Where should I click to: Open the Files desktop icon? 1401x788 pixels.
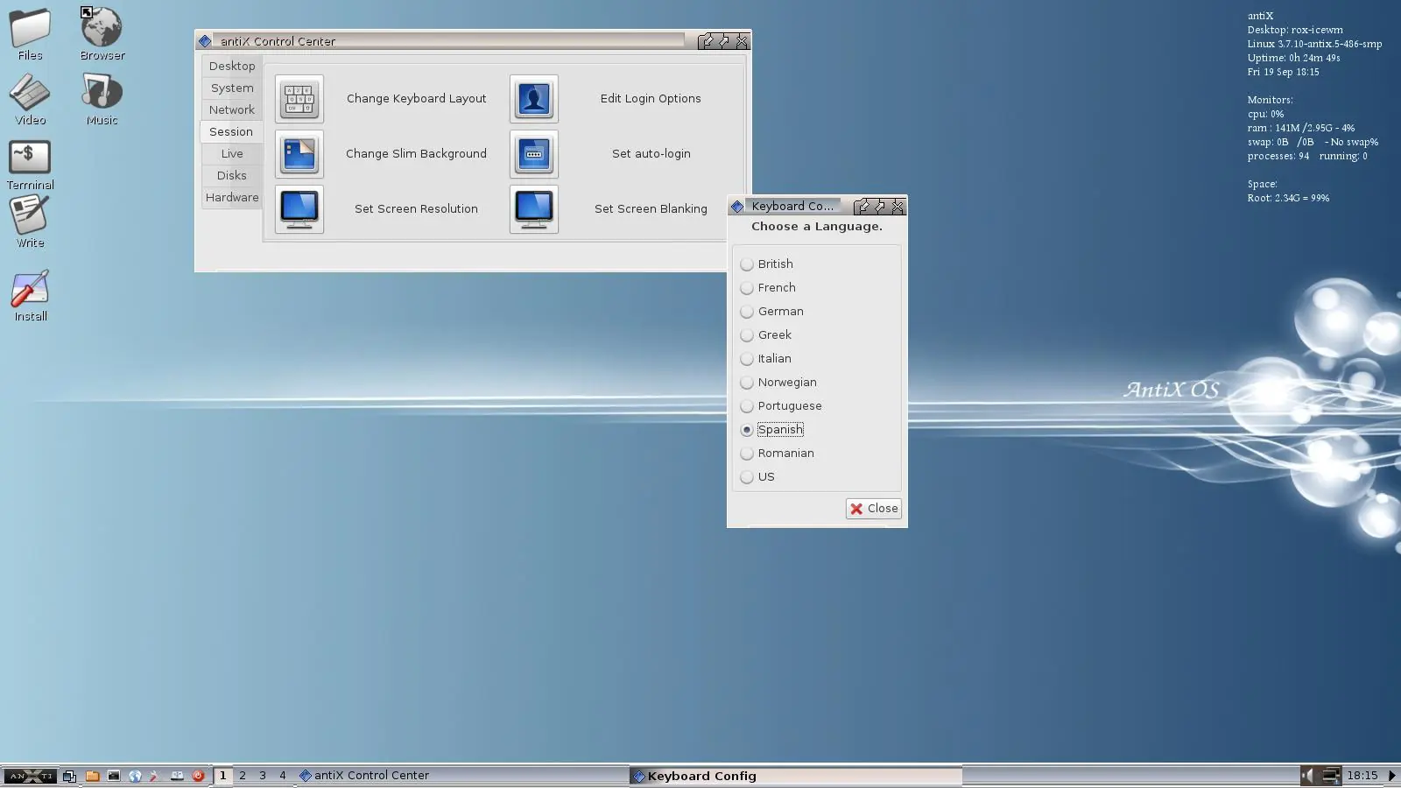[30, 33]
